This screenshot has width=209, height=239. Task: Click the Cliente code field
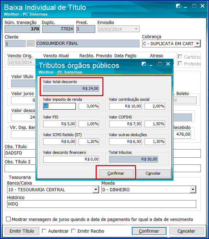click(15, 43)
